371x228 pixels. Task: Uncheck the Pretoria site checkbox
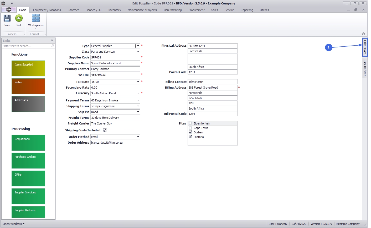click(190, 137)
